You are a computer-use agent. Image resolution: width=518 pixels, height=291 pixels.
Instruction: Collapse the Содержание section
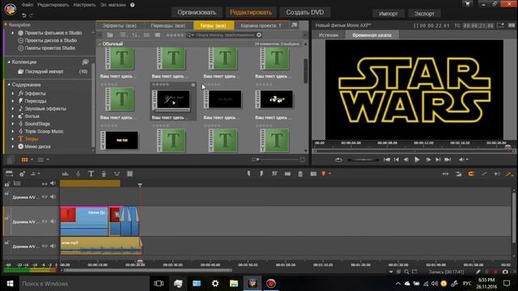[9, 85]
